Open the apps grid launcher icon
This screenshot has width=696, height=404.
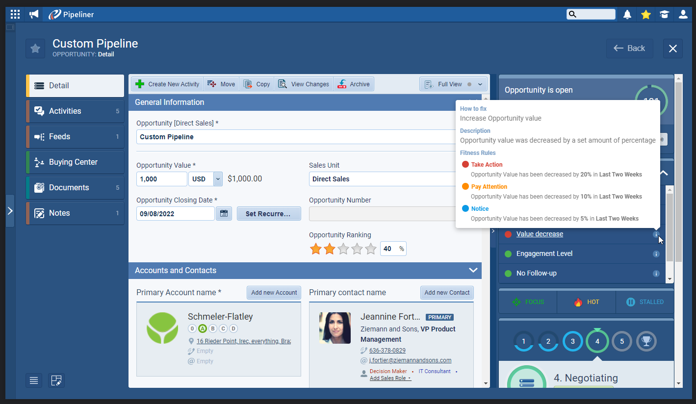click(15, 14)
